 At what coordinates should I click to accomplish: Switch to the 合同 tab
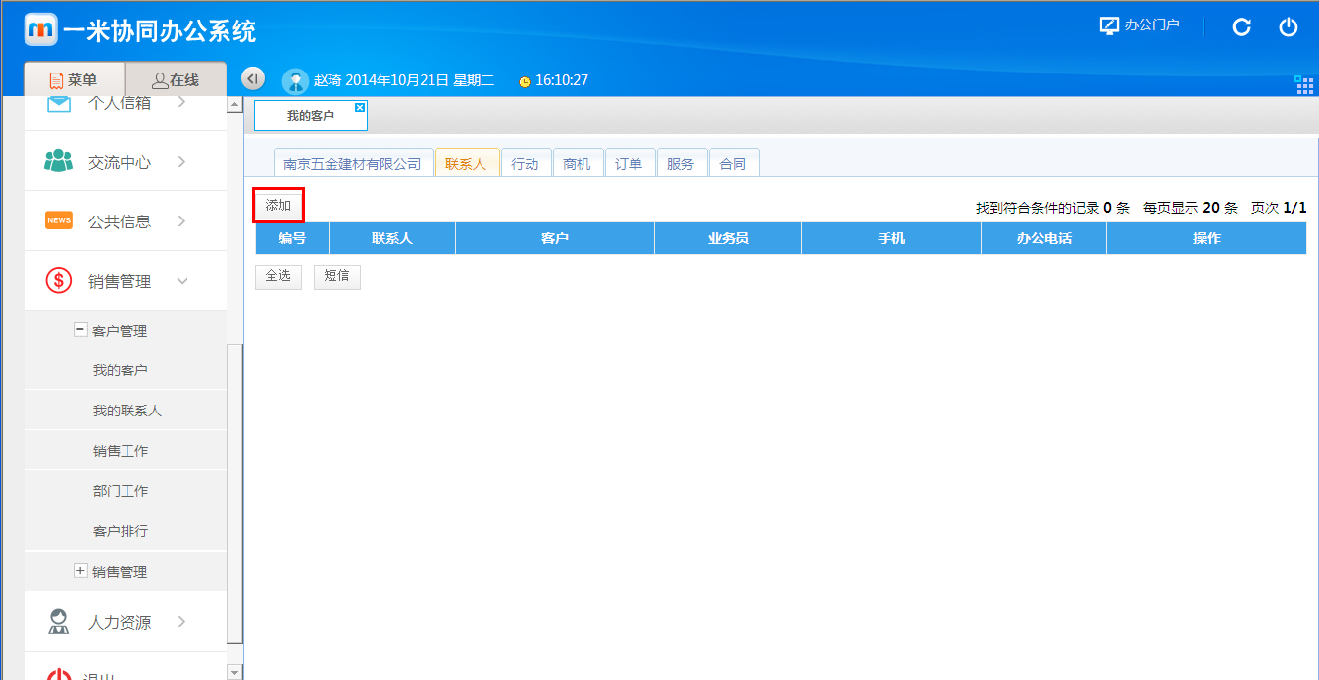734,164
